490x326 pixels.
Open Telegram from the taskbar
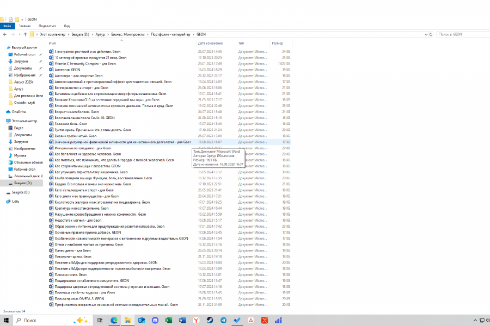(x=223, y=321)
